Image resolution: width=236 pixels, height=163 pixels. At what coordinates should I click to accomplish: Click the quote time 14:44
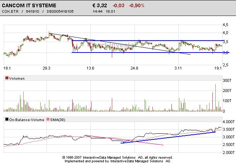(x=98, y=11)
